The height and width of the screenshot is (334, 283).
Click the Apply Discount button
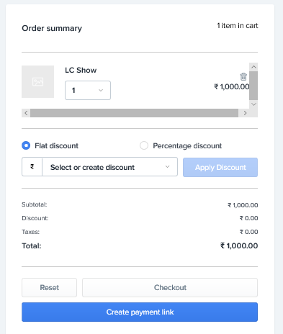tap(220, 167)
